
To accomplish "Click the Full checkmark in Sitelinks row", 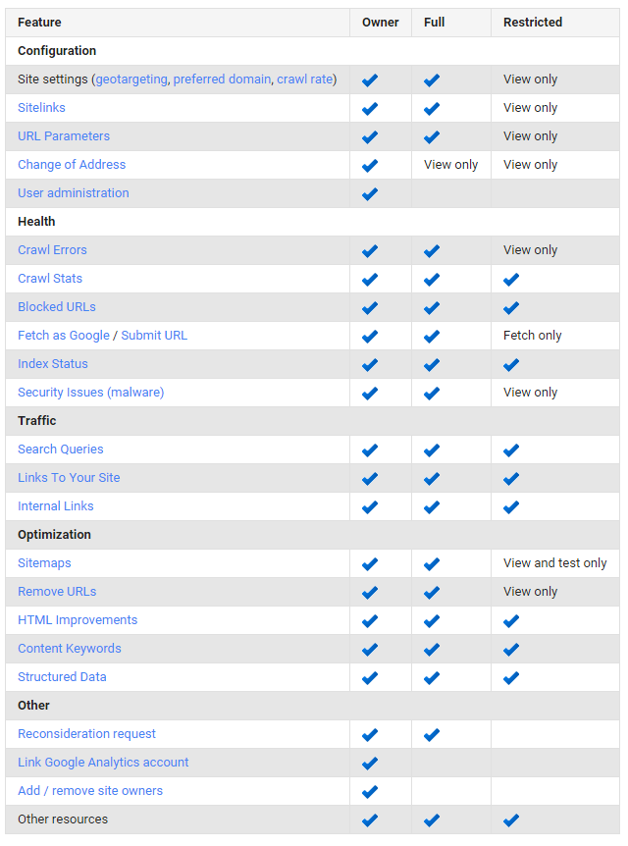I will (x=432, y=108).
